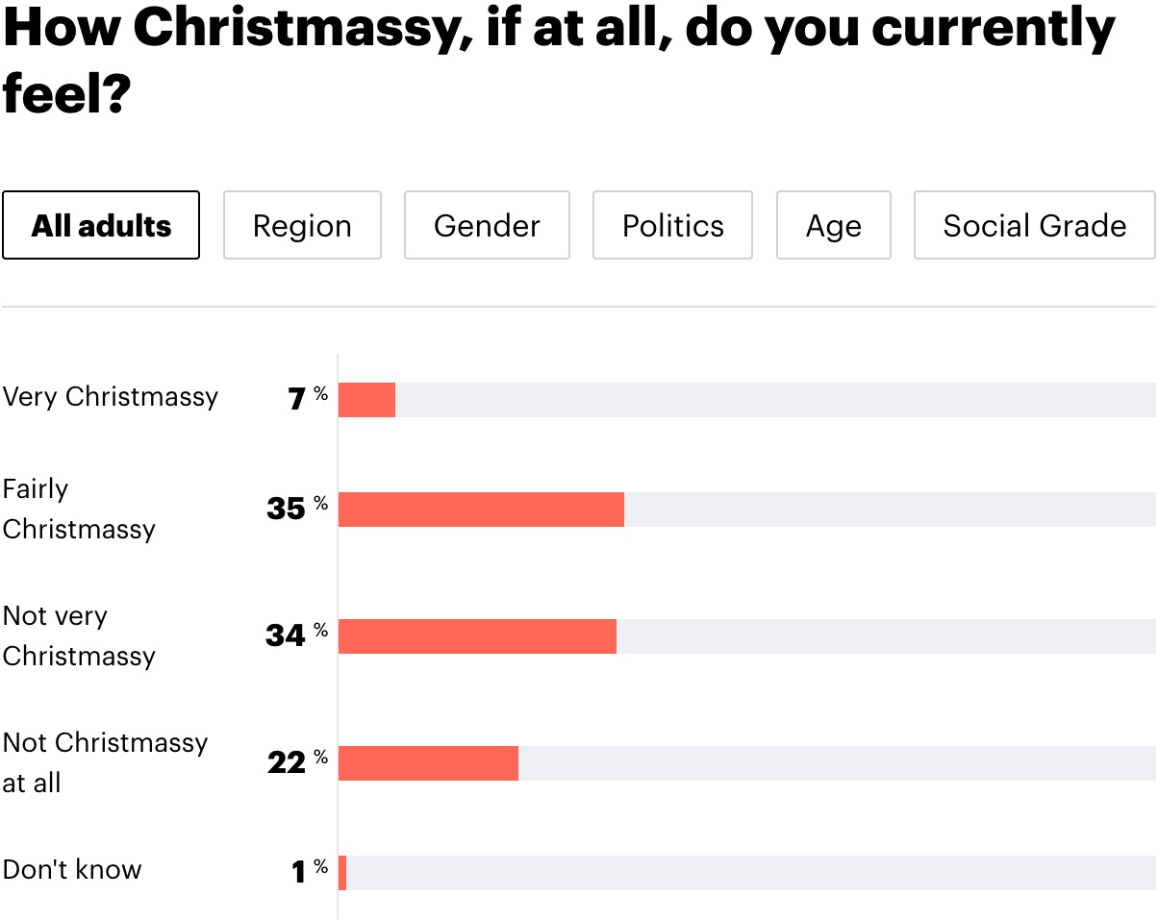Select the Don't know row label
The width and height of the screenshot is (1158, 921).
pos(72,870)
